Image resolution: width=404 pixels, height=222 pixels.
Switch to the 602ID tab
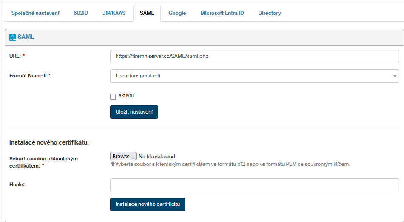[x=81, y=13]
